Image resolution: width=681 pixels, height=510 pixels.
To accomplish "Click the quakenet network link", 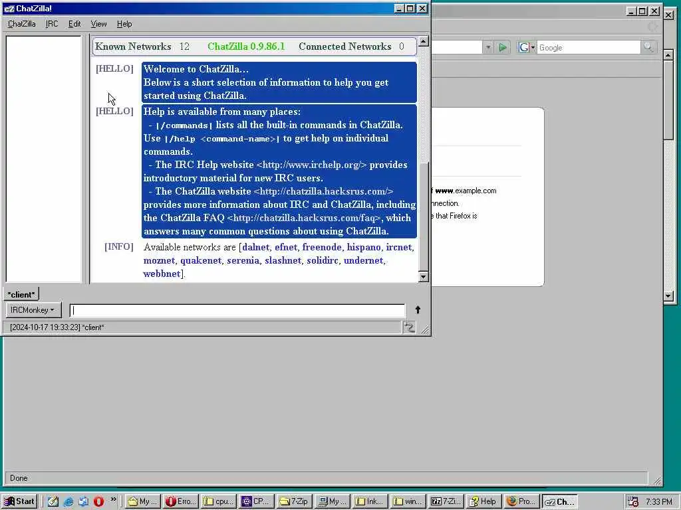I will (201, 260).
